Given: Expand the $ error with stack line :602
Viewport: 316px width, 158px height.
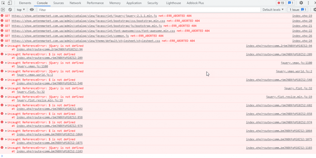Looking at the screenshot, I should [x=6, y=105].
